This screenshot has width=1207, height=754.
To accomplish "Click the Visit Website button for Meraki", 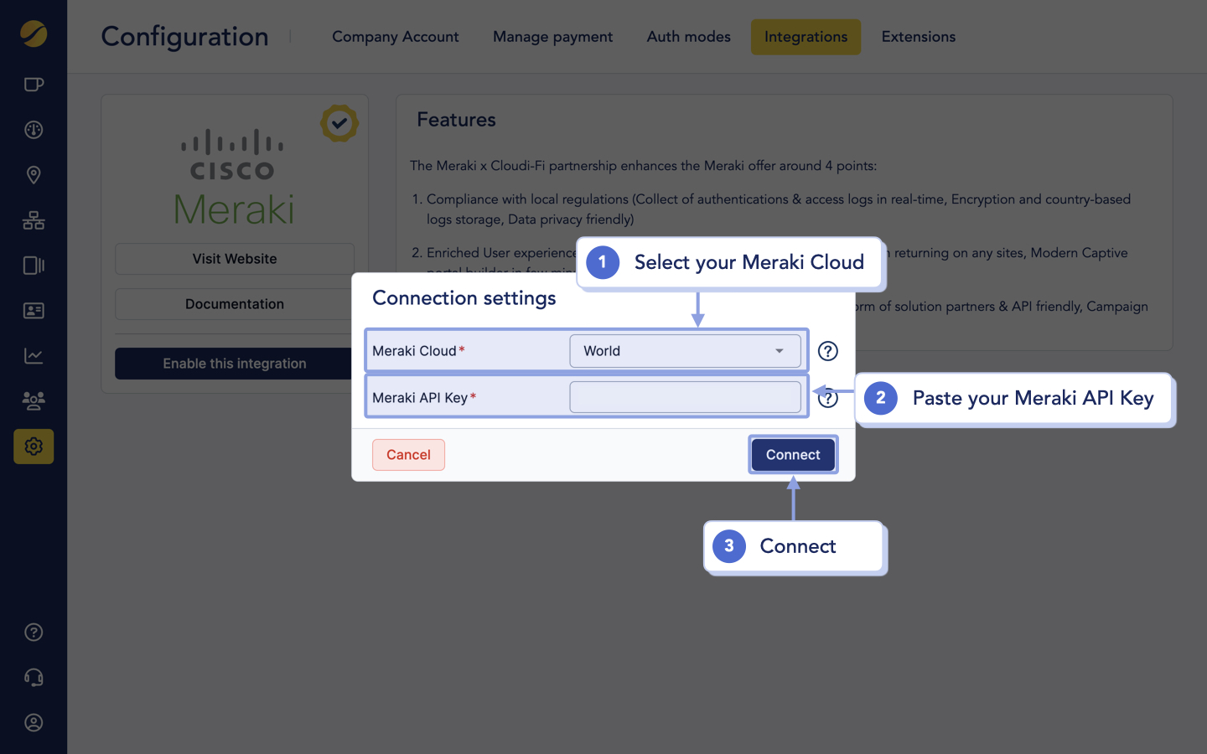I will [234, 258].
